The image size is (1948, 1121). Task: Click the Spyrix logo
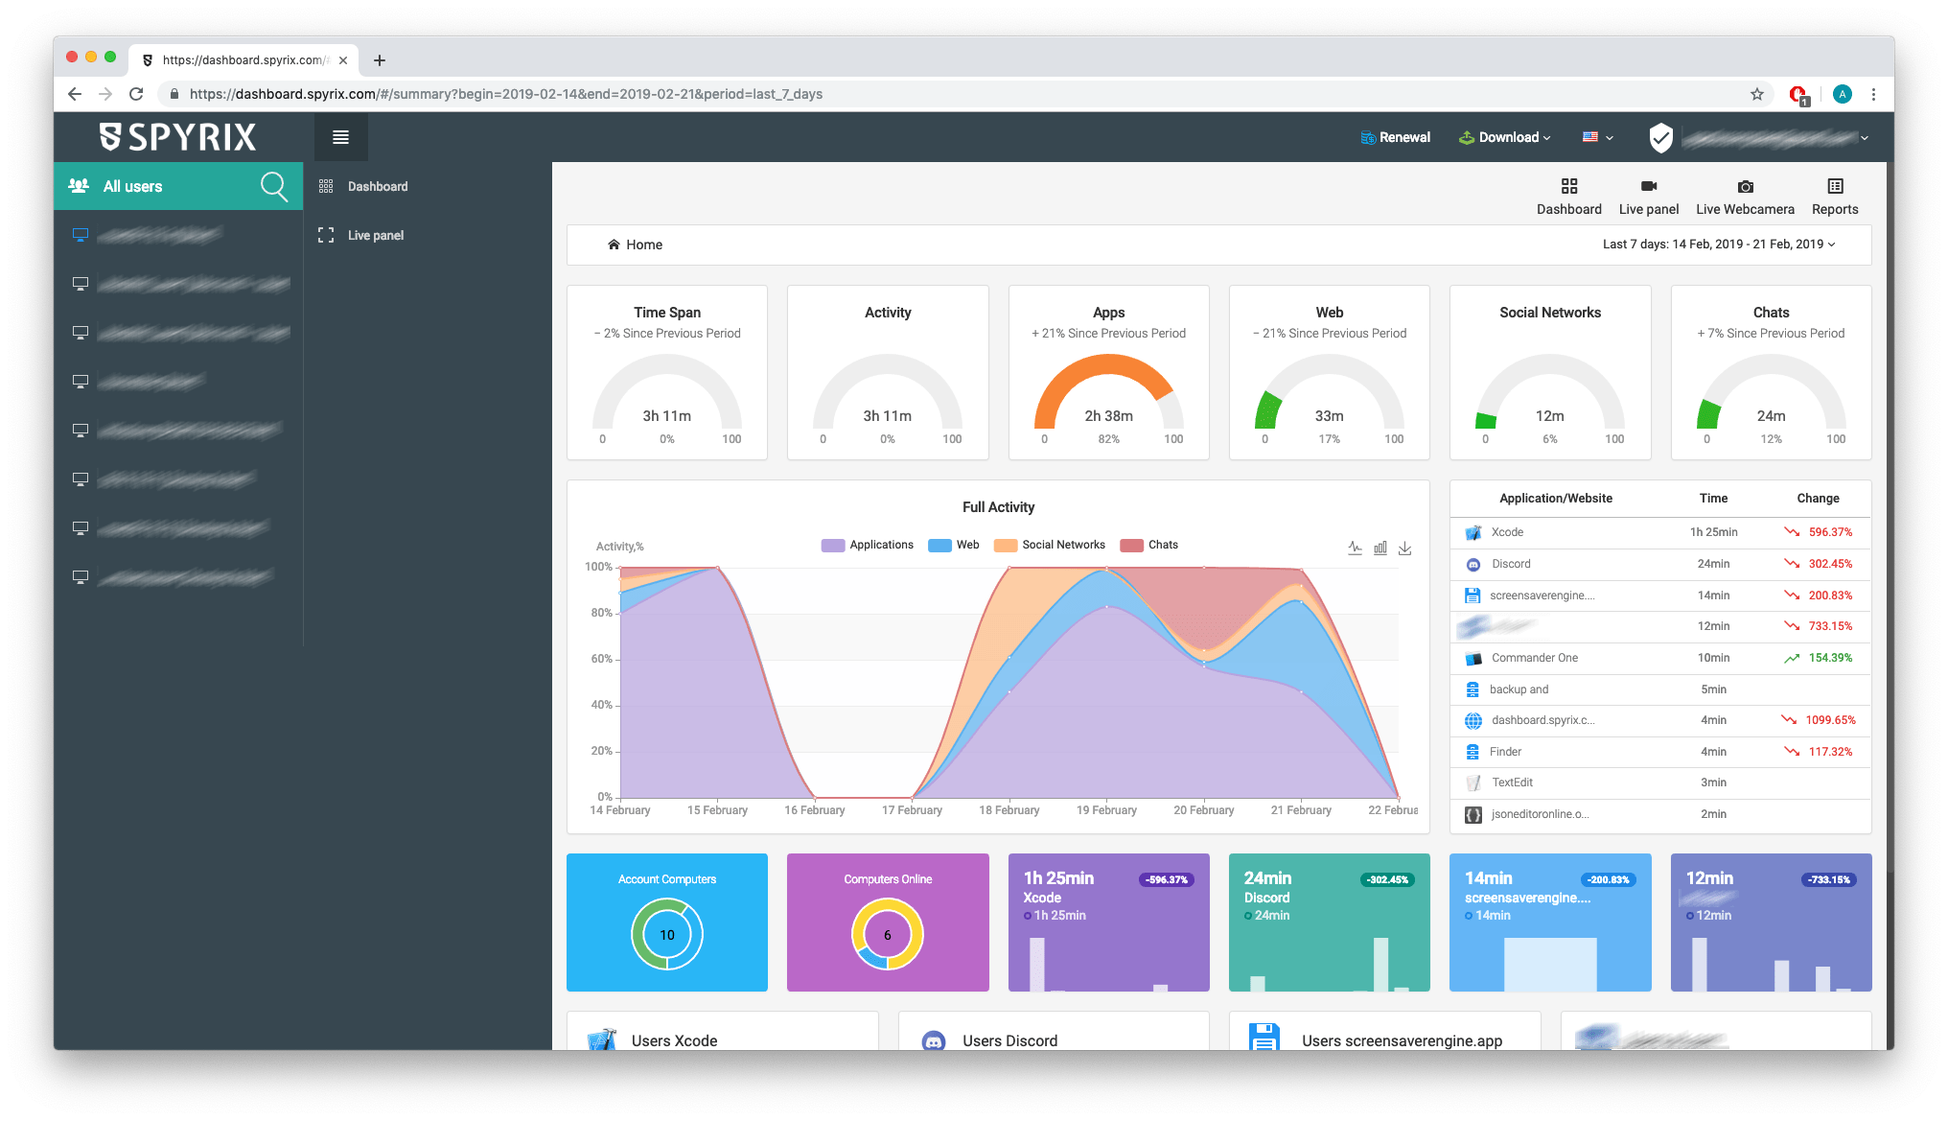(x=178, y=137)
